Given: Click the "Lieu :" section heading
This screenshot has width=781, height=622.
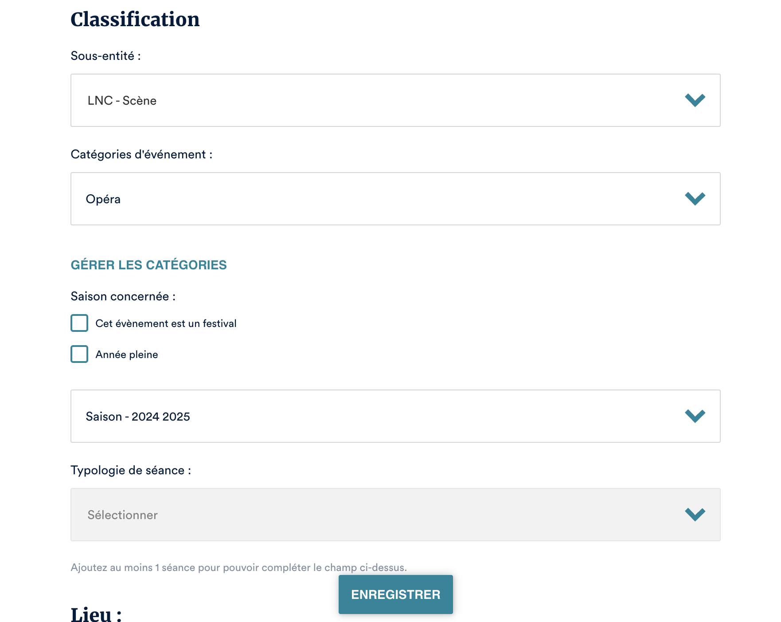Looking at the screenshot, I should [96, 615].
